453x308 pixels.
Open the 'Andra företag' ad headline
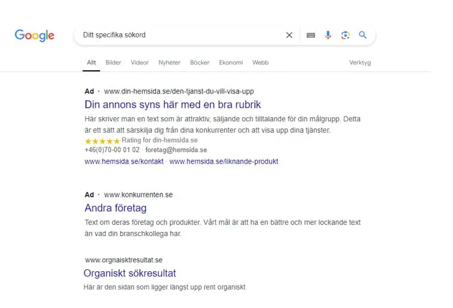click(x=115, y=208)
